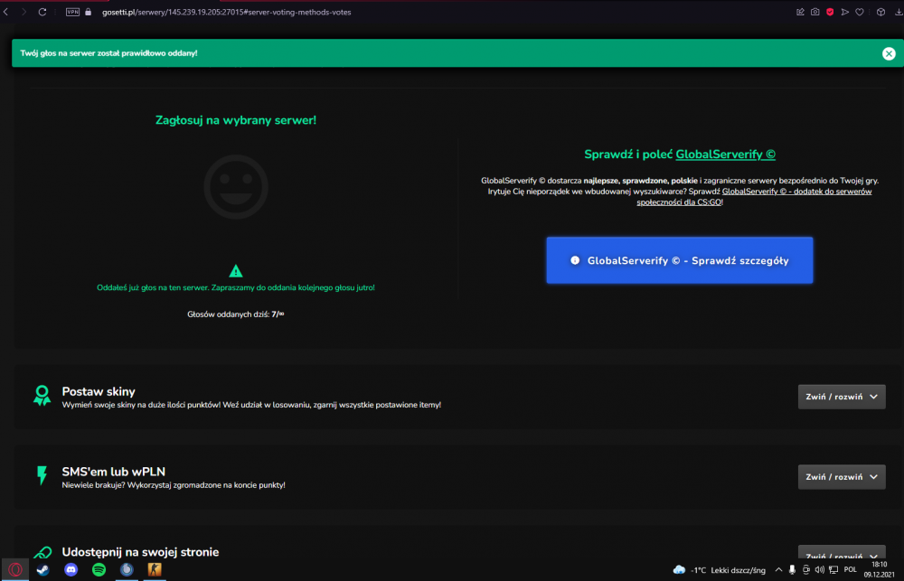
Task: Click the Udostępnij share link icon
Action: click(42, 553)
